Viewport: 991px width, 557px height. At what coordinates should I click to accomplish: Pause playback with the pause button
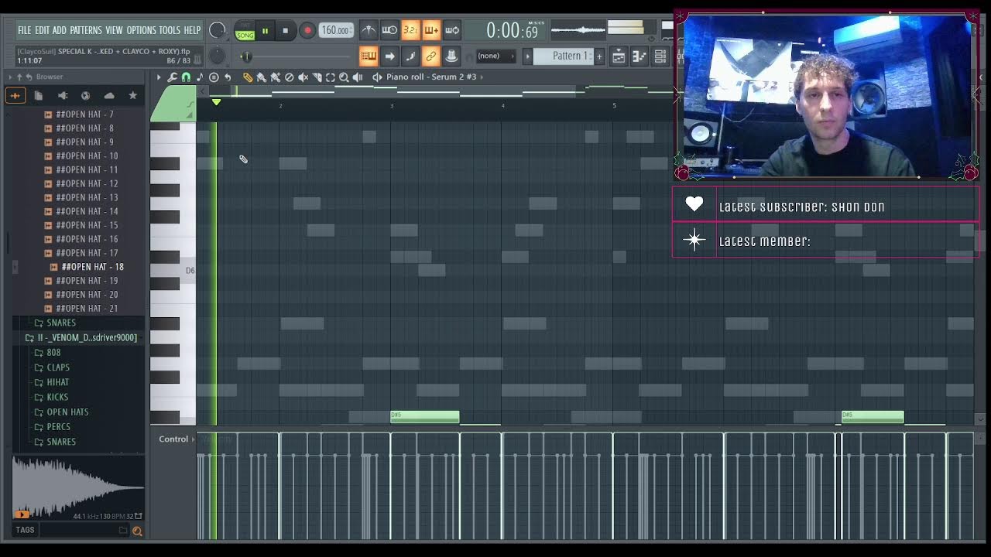pyautogui.click(x=265, y=31)
